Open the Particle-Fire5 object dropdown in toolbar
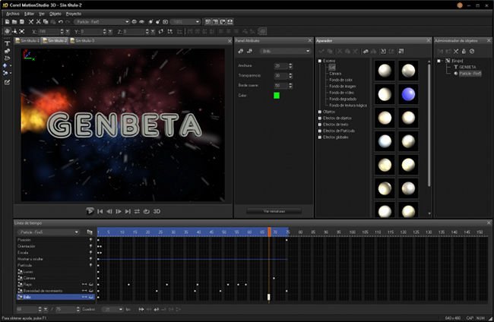This screenshot has width=494, height=322. point(102,22)
